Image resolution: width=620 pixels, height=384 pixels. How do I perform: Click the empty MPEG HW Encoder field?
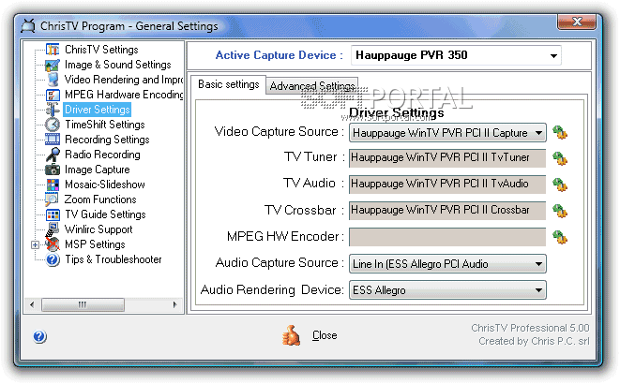tap(447, 237)
